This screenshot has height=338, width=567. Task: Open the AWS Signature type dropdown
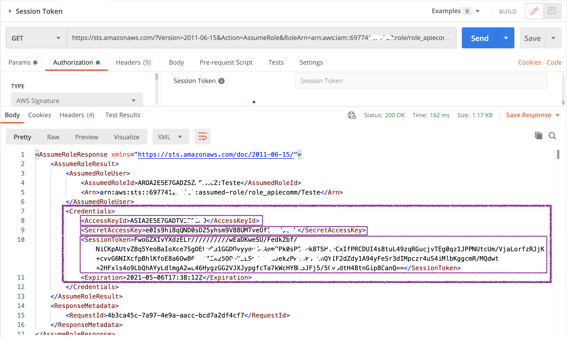pyautogui.click(x=77, y=100)
